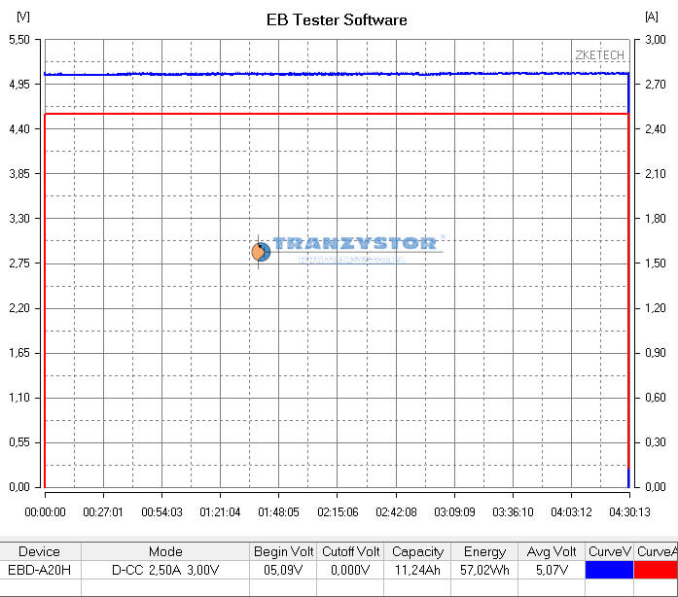Click the 03:09:09 time axis label
The image size is (678, 597).
[454, 512]
